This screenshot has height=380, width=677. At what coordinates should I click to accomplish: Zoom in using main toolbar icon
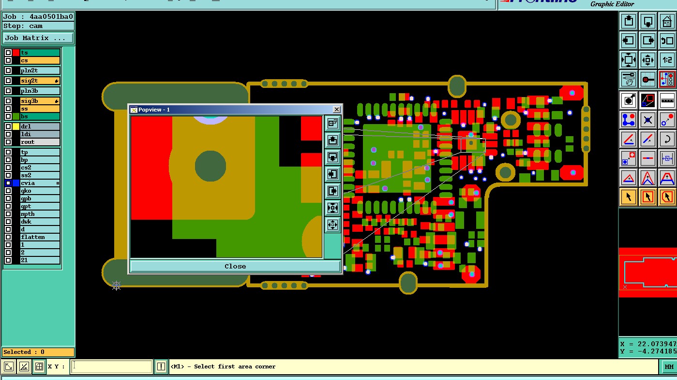(x=629, y=60)
